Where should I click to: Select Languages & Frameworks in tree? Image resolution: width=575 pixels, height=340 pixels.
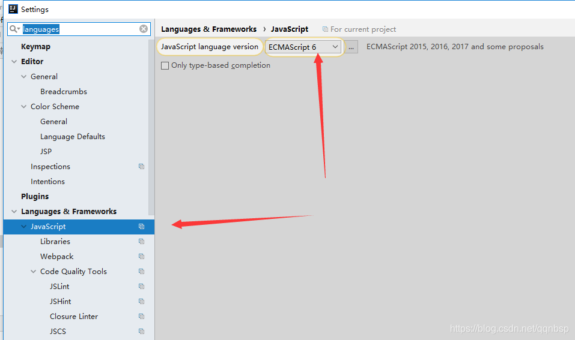tap(68, 212)
